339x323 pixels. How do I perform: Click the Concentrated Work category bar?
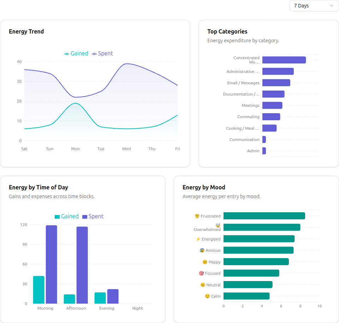coord(284,60)
